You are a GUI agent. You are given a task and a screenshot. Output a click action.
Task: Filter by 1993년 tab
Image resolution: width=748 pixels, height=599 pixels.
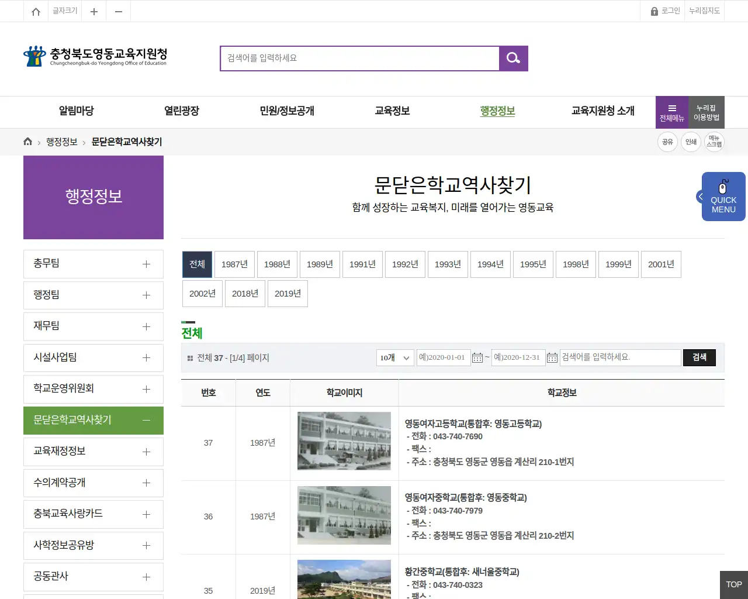pos(448,264)
